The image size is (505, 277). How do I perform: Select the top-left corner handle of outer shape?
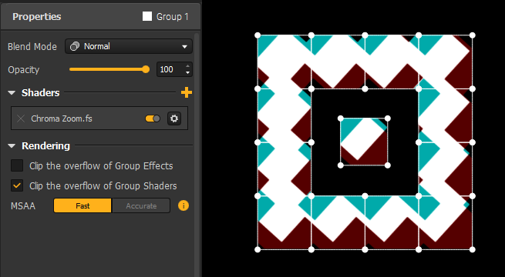pos(258,35)
